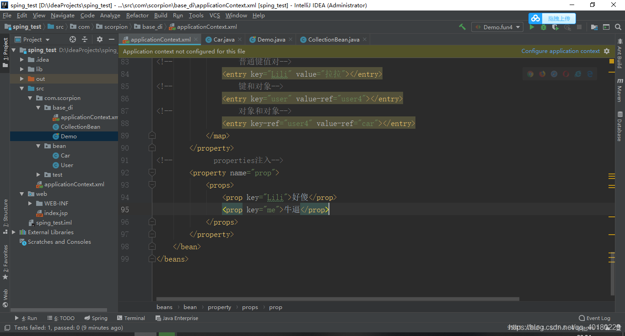This screenshot has height=336, width=625.
Task: Close the CollectionBean.java editor tab
Action: 365,39
